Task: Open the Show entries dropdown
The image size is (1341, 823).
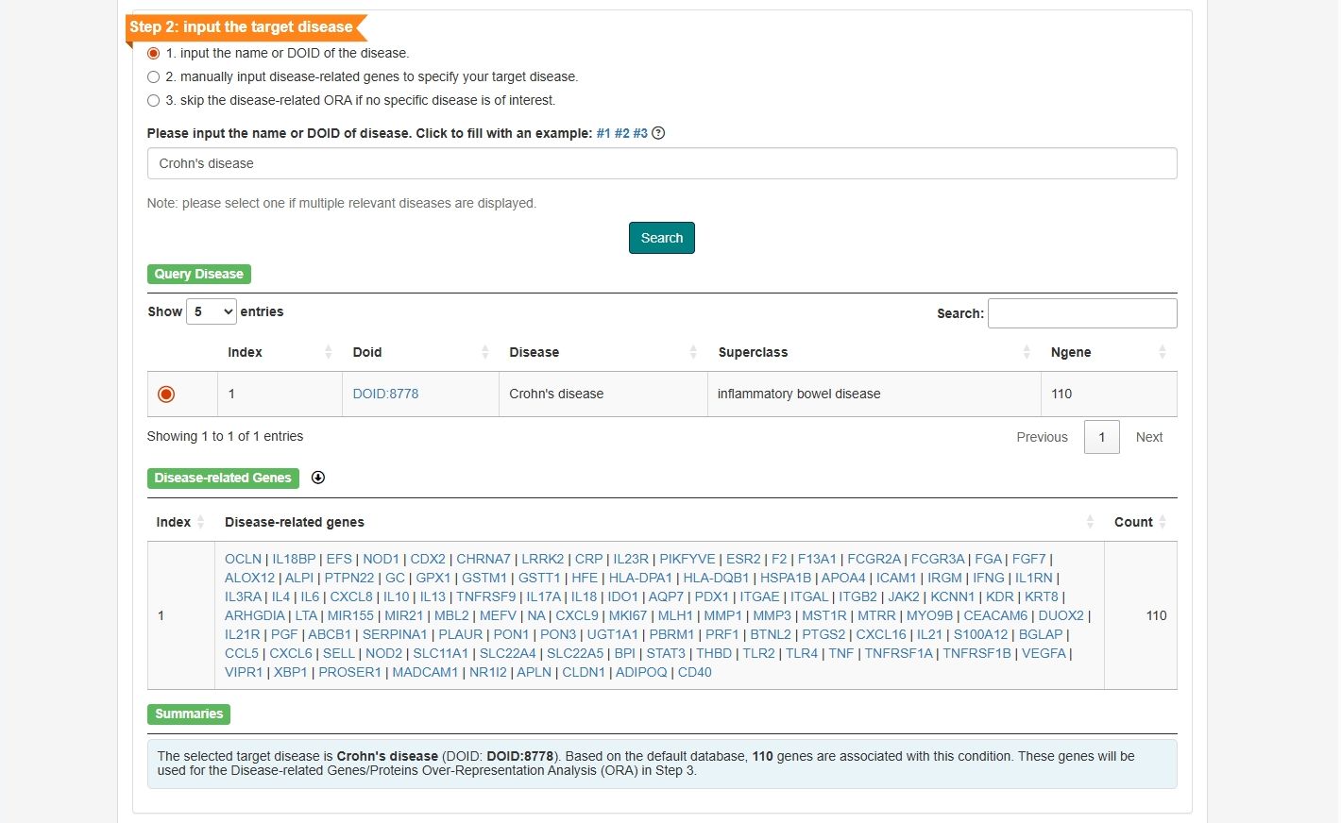Action: [212, 311]
